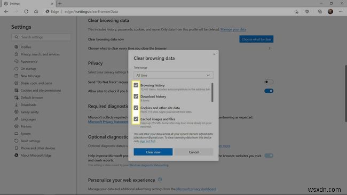
Task: Open Profiles settings section
Action: click(x=26, y=47)
